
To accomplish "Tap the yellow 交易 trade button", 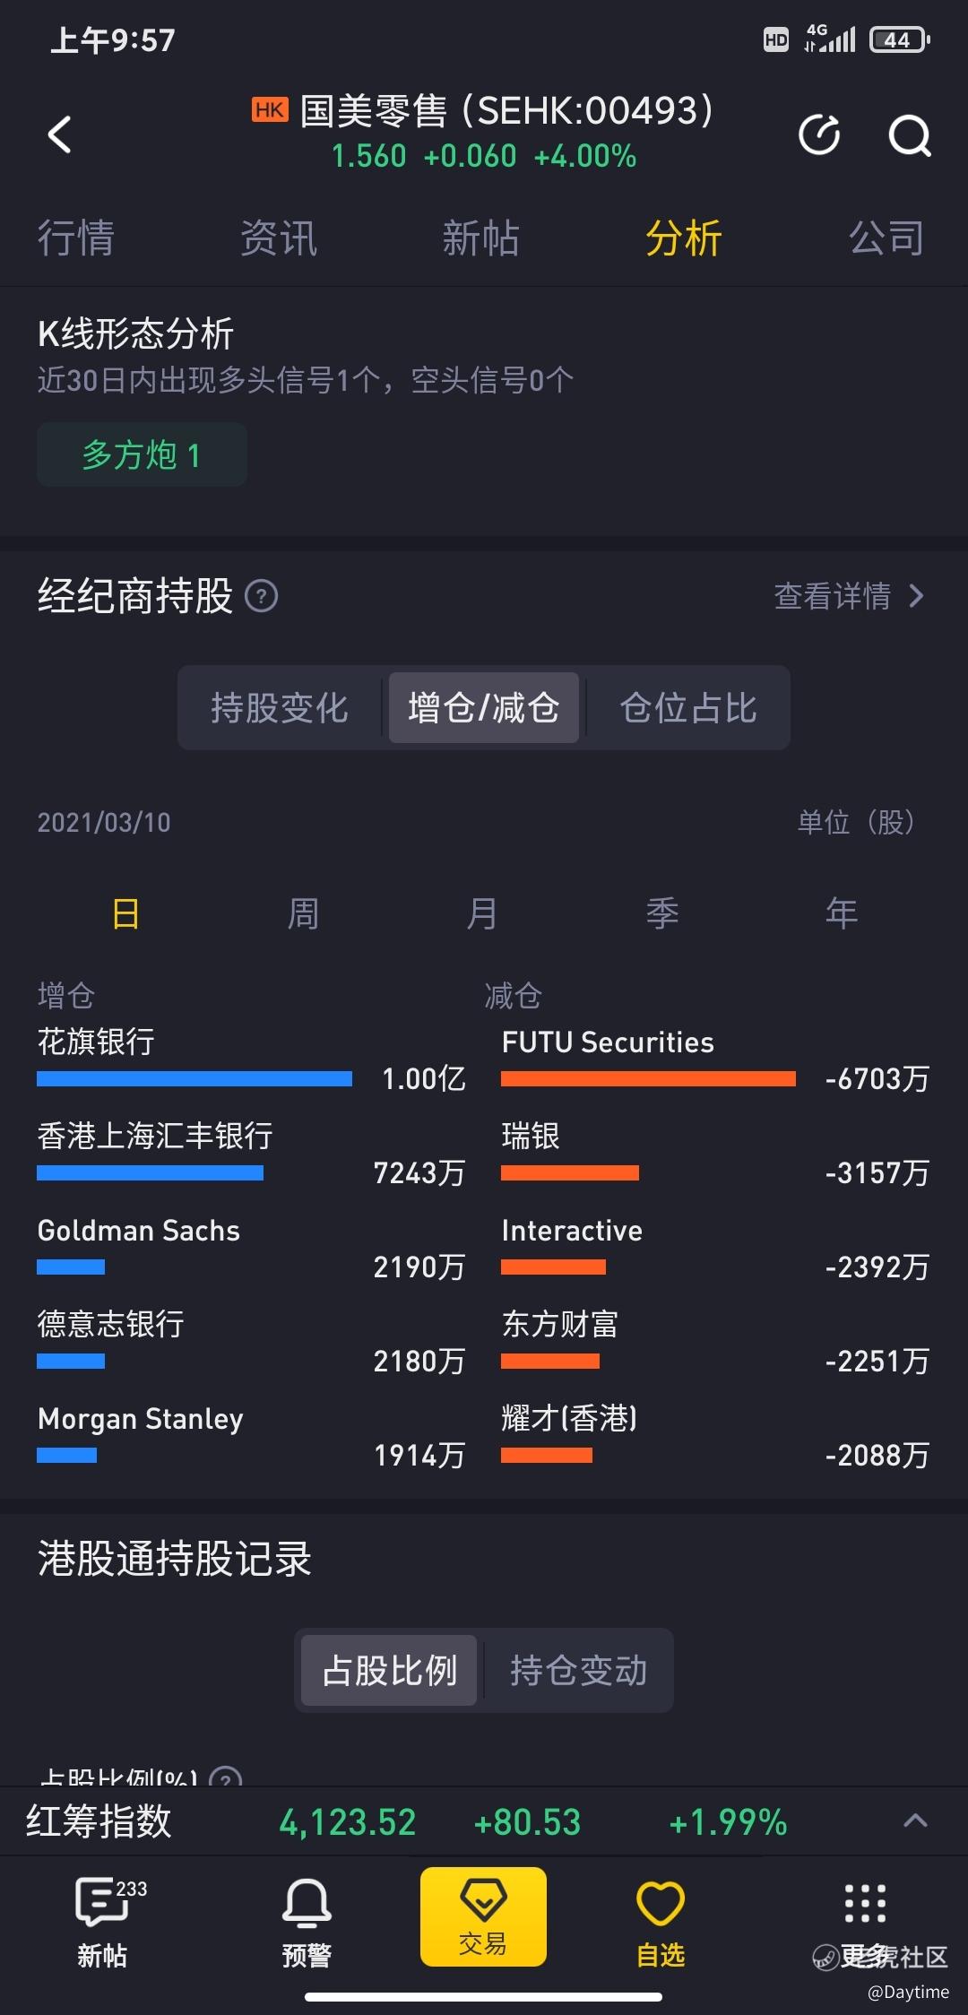I will click(x=483, y=1916).
